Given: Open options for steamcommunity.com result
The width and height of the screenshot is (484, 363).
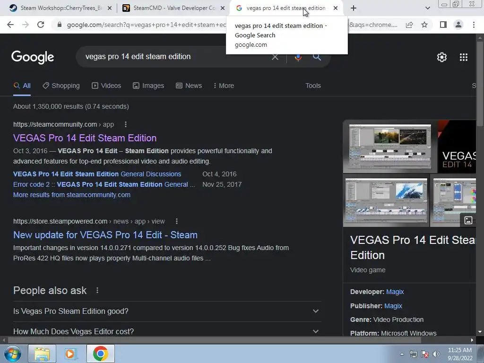Looking at the screenshot, I should [x=125, y=124].
